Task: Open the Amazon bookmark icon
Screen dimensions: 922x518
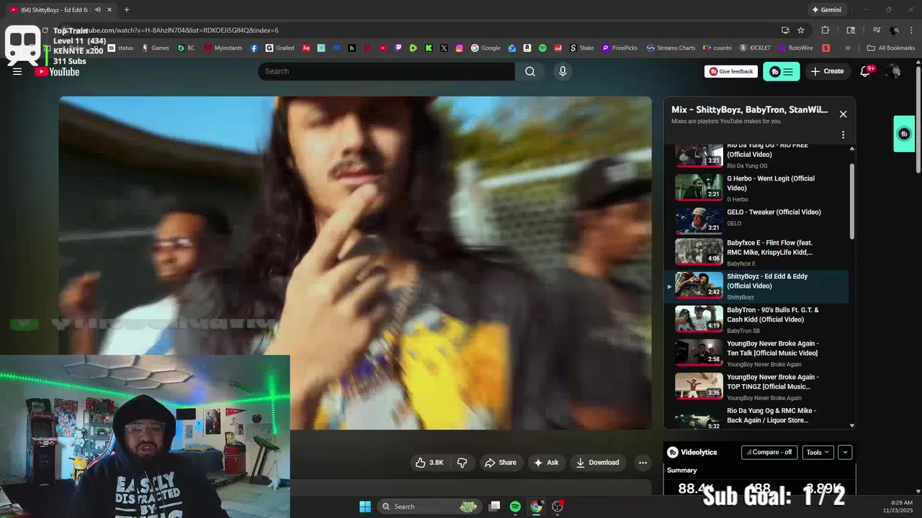Action: pos(527,48)
